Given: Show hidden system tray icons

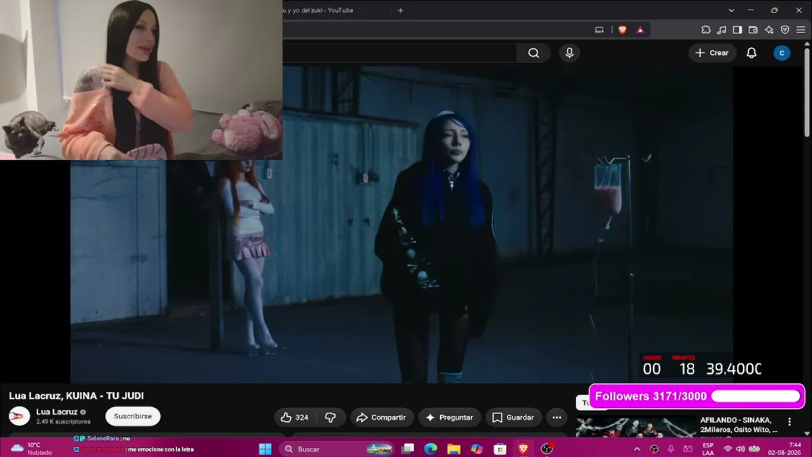Looking at the screenshot, I should [637, 449].
